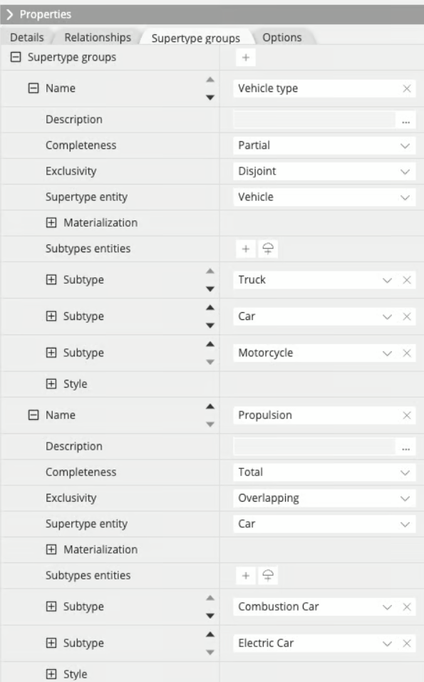Open Completeness dropdown showing Partial
The width and height of the screenshot is (424, 682).
(x=324, y=145)
